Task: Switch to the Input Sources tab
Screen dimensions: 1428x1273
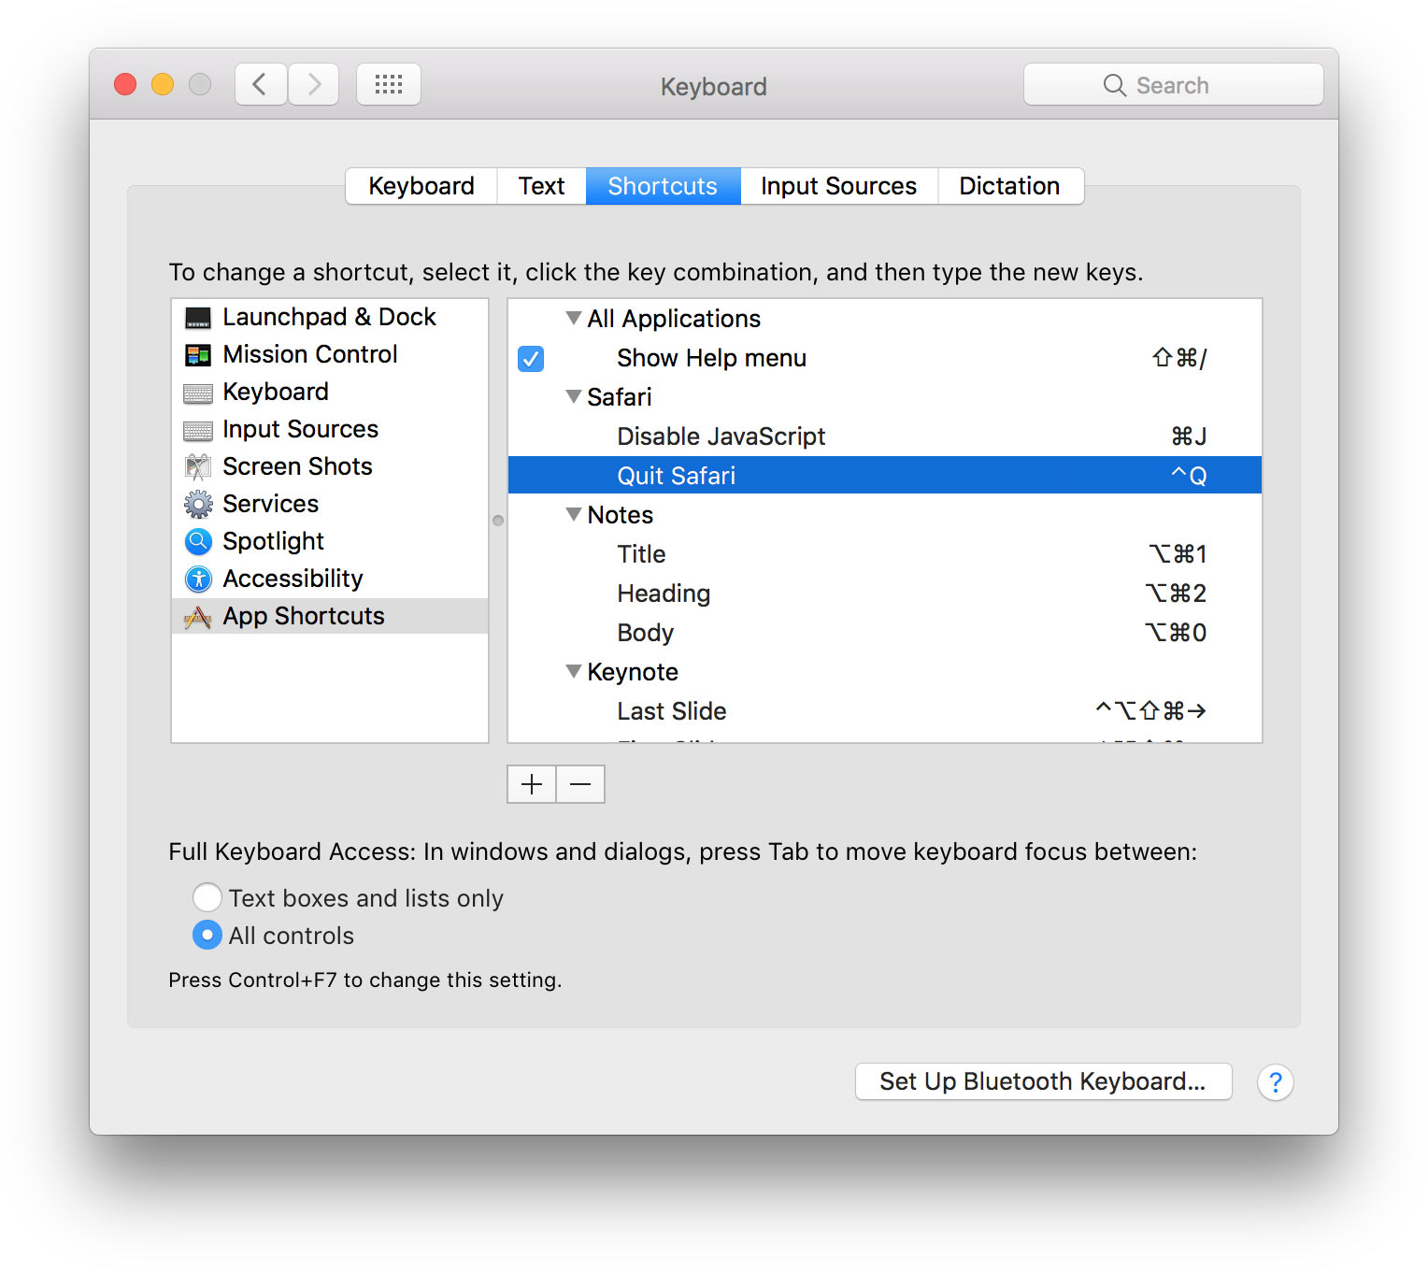Action: [x=838, y=186]
